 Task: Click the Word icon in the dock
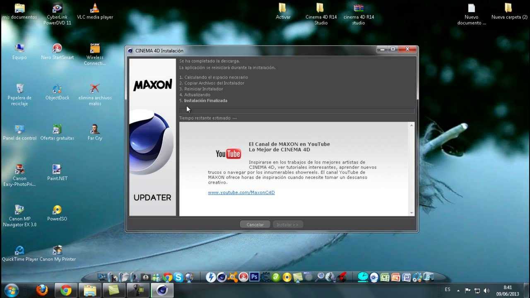[406, 277]
